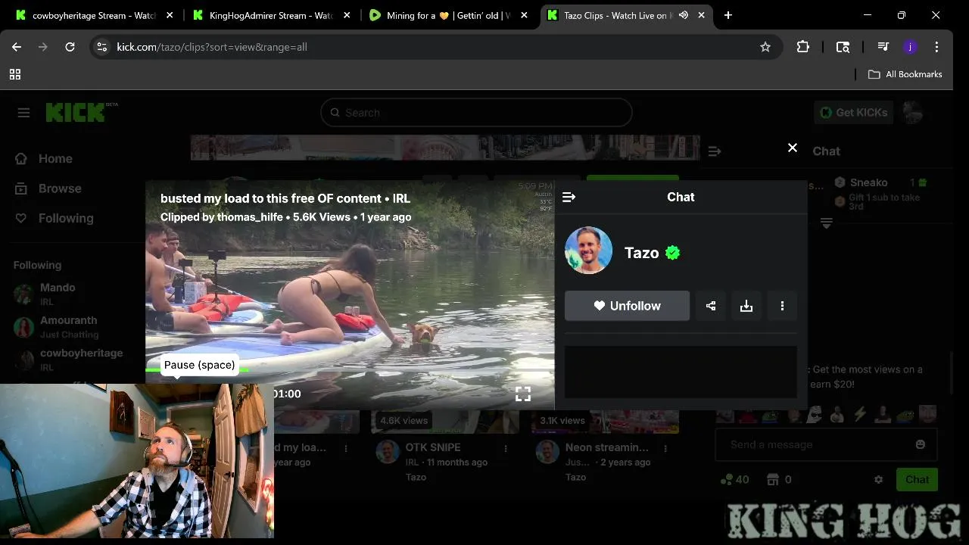Open the Chrome profile avatar
Screen dimensions: 969x545
pyautogui.click(x=910, y=47)
